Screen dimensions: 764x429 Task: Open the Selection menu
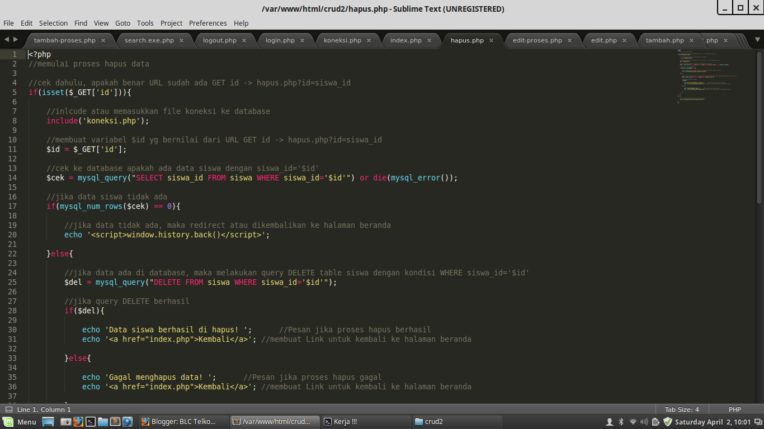pyautogui.click(x=53, y=23)
